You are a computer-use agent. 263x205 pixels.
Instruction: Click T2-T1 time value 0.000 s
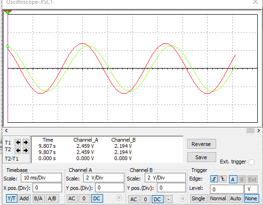(47, 158)
